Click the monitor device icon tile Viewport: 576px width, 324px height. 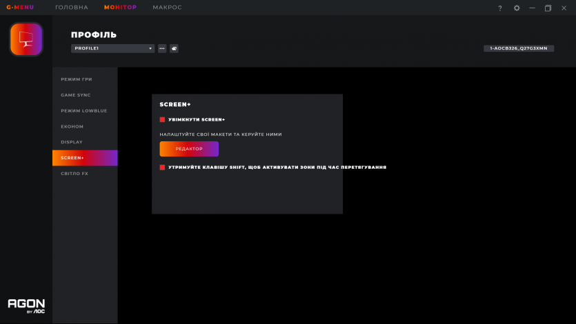pos(26,39)
